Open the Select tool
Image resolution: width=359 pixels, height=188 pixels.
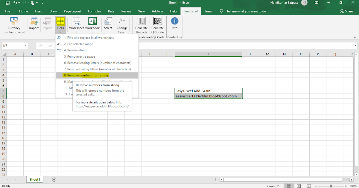[108, 24]
